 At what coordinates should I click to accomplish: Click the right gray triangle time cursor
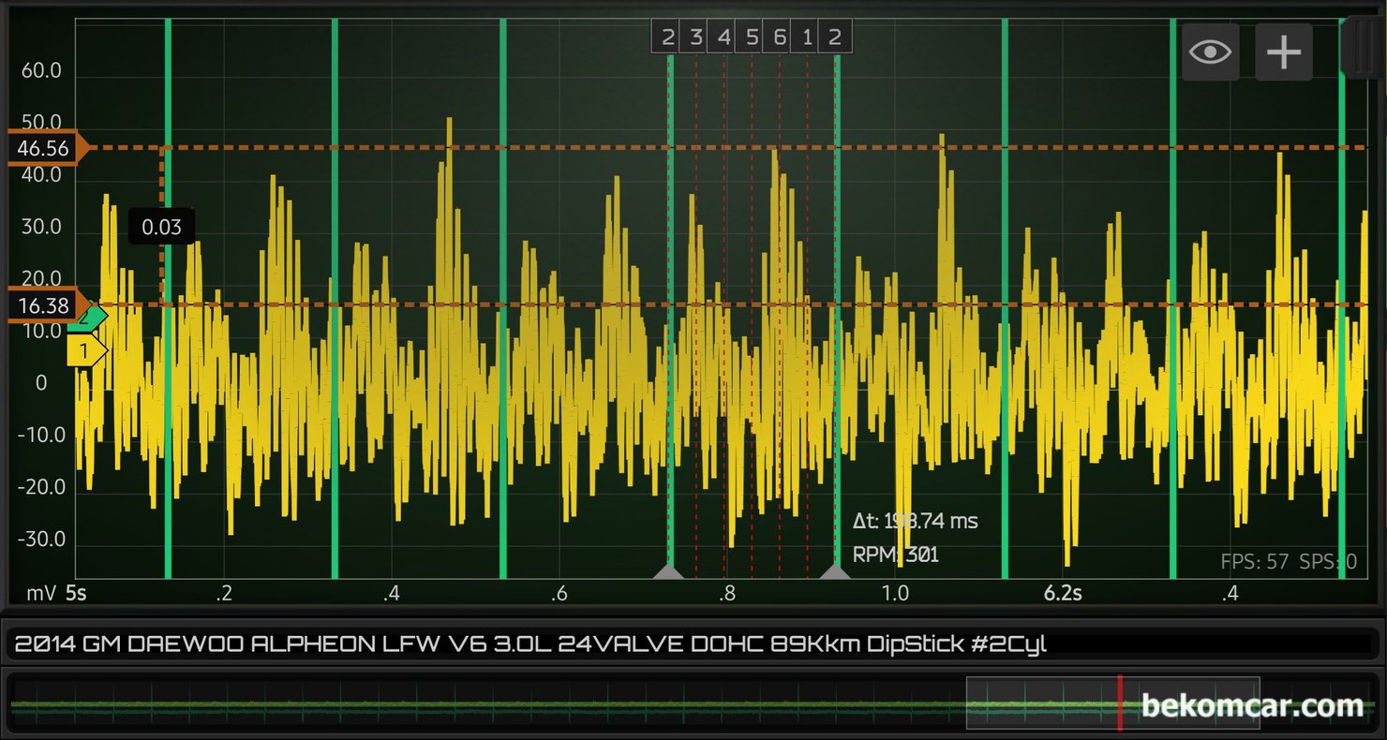(x=834, y=571)
